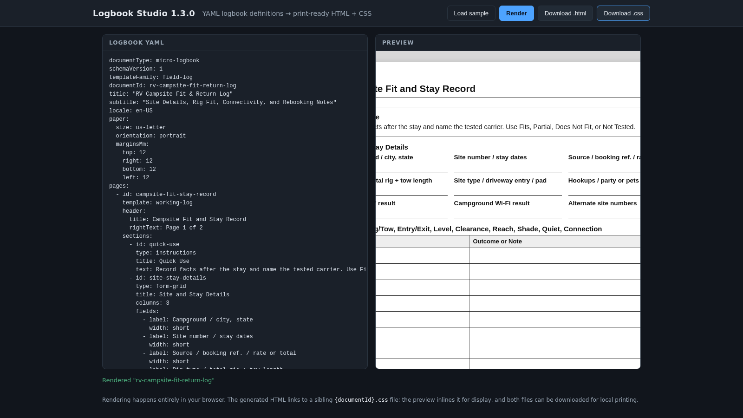This screenshot has width=743, height=418.
Task: Download the .html file
Action: [x=565, y=13]
